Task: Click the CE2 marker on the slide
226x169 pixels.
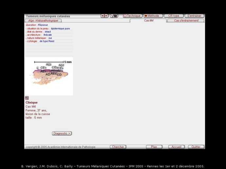Action: [x=55, y=67]
